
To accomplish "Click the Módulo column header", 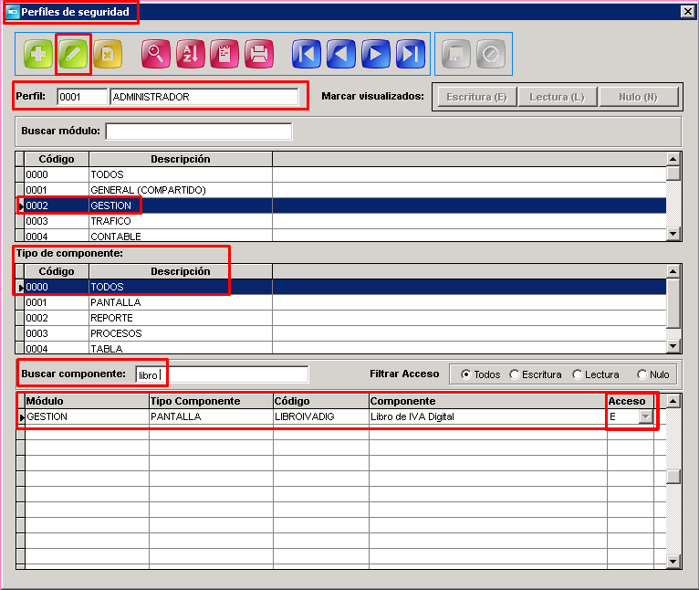I will point(87,401).
